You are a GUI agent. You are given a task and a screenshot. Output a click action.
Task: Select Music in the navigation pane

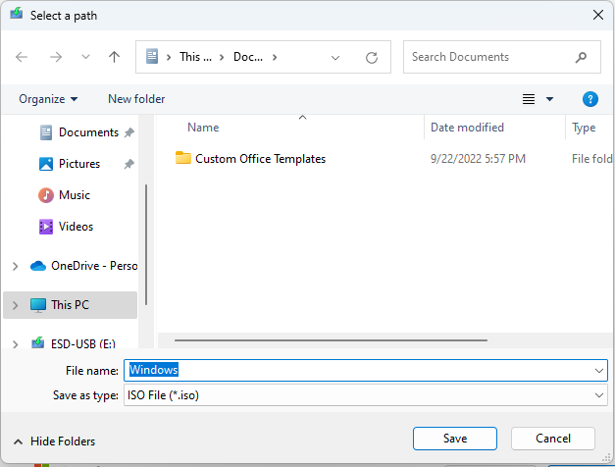74,195
